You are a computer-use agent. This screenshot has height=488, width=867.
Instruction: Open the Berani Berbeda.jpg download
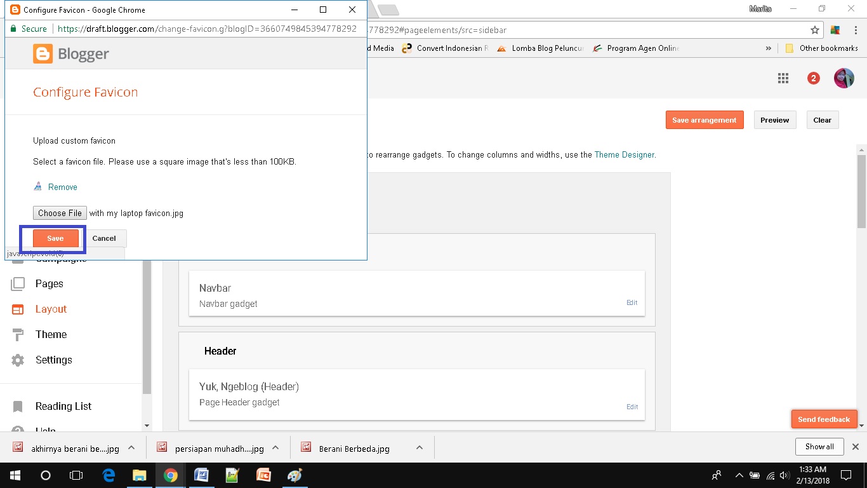coord(345,448)
